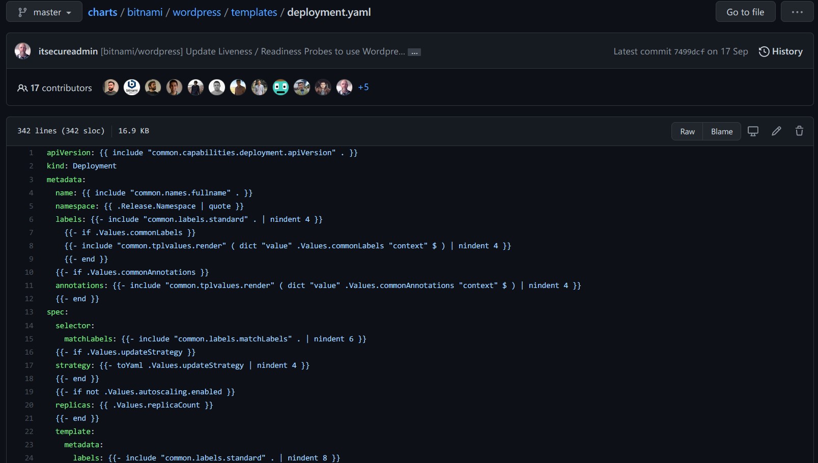Delete this file with trash icon

[x=799, y=131]
